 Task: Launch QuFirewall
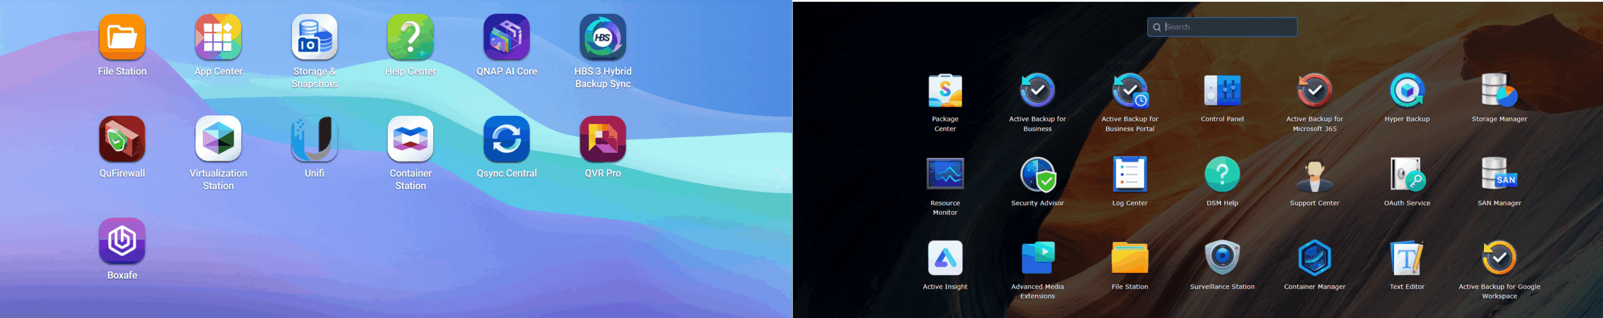pos(122,139)
